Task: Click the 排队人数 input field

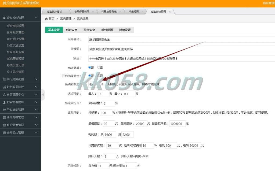Action: pyautogui.click(x=110, y=156)
